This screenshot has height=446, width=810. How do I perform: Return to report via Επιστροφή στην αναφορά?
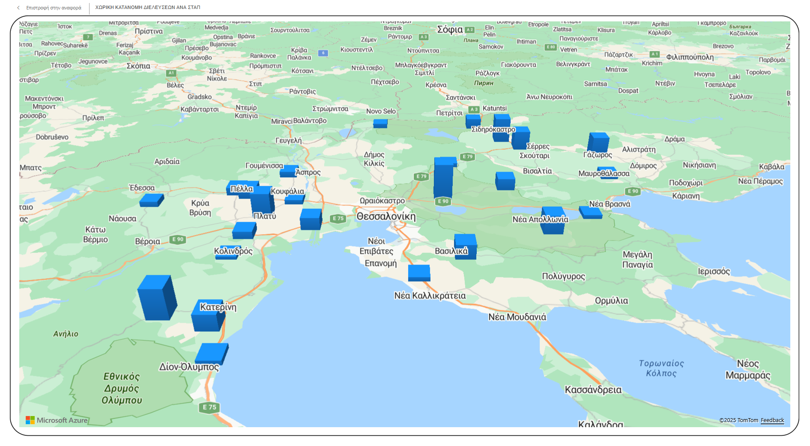54,8
